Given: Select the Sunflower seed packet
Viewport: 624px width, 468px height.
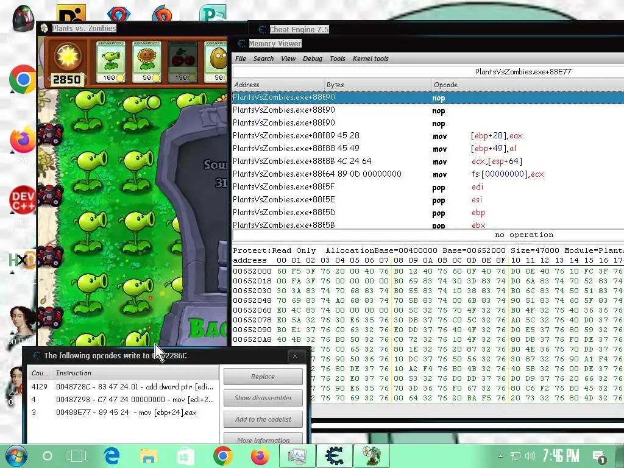Looking at the screenshot, I should [146, 62].
